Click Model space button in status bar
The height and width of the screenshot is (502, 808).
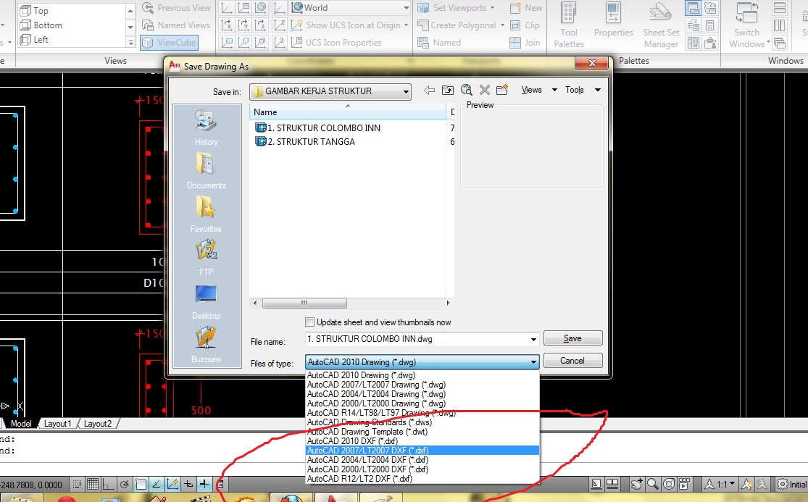tap(596, 484)
